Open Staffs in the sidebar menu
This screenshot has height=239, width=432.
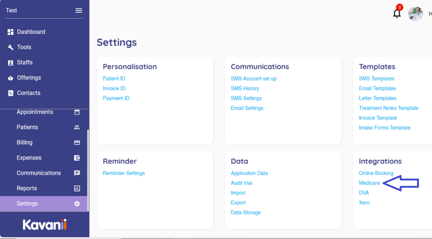coord(24,62)
